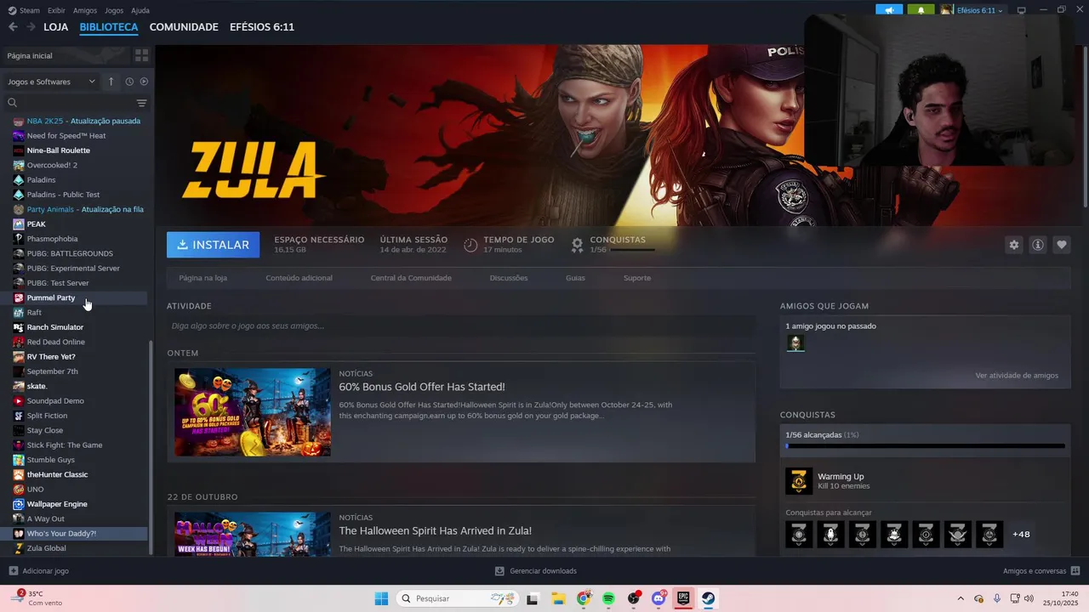Image resolution: width=1089 pixels, height=612 pixels.
Task: Click +48 more achievements indicator
Action: [x=1021, y=535]
